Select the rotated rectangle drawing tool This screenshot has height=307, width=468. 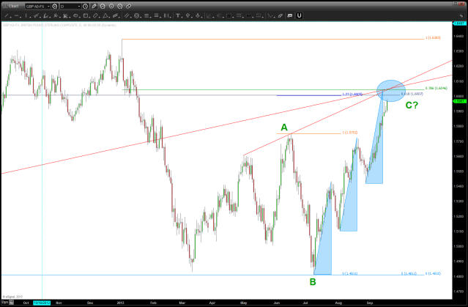pos(95,15)
